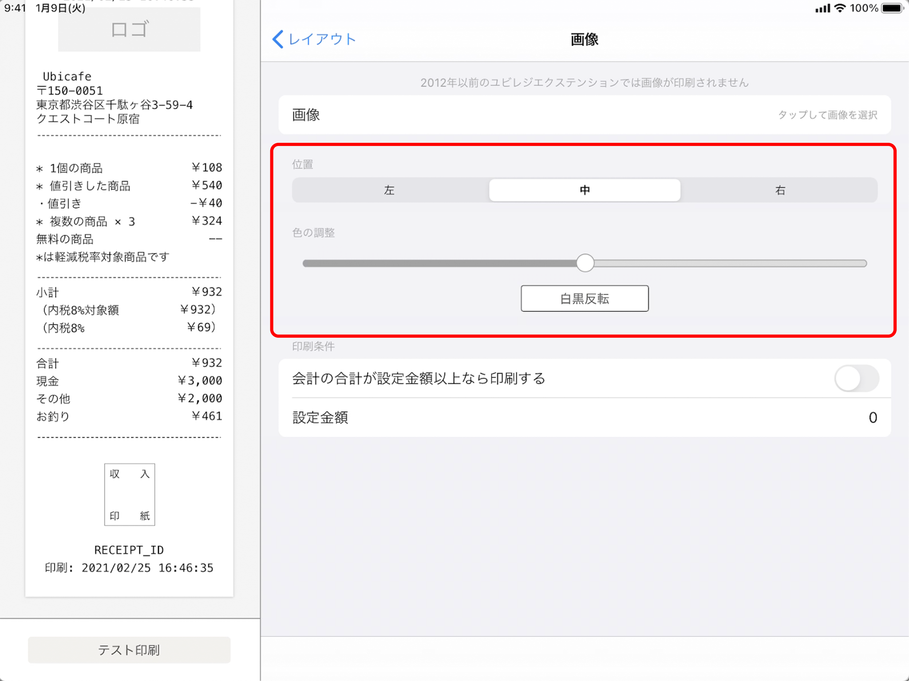Tap the 100% battery percentage text
This screenshot has height=681, width=909.
point(864,8)
